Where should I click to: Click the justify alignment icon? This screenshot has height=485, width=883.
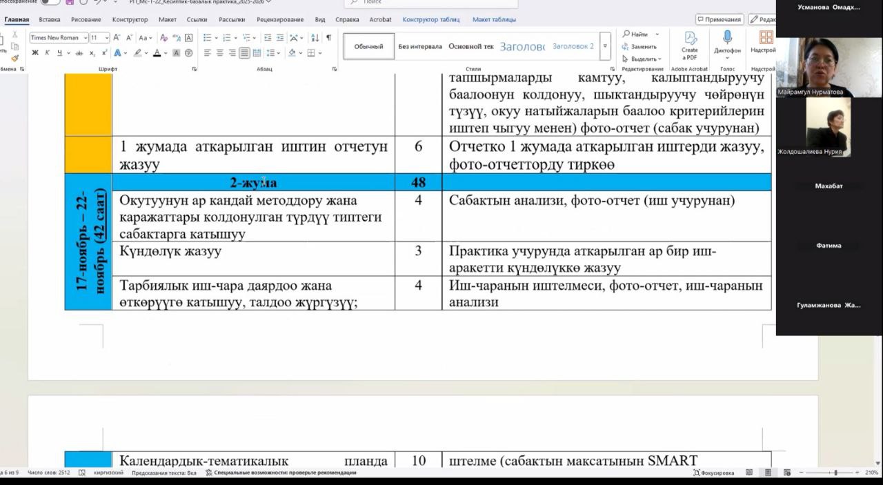(244, 53)
